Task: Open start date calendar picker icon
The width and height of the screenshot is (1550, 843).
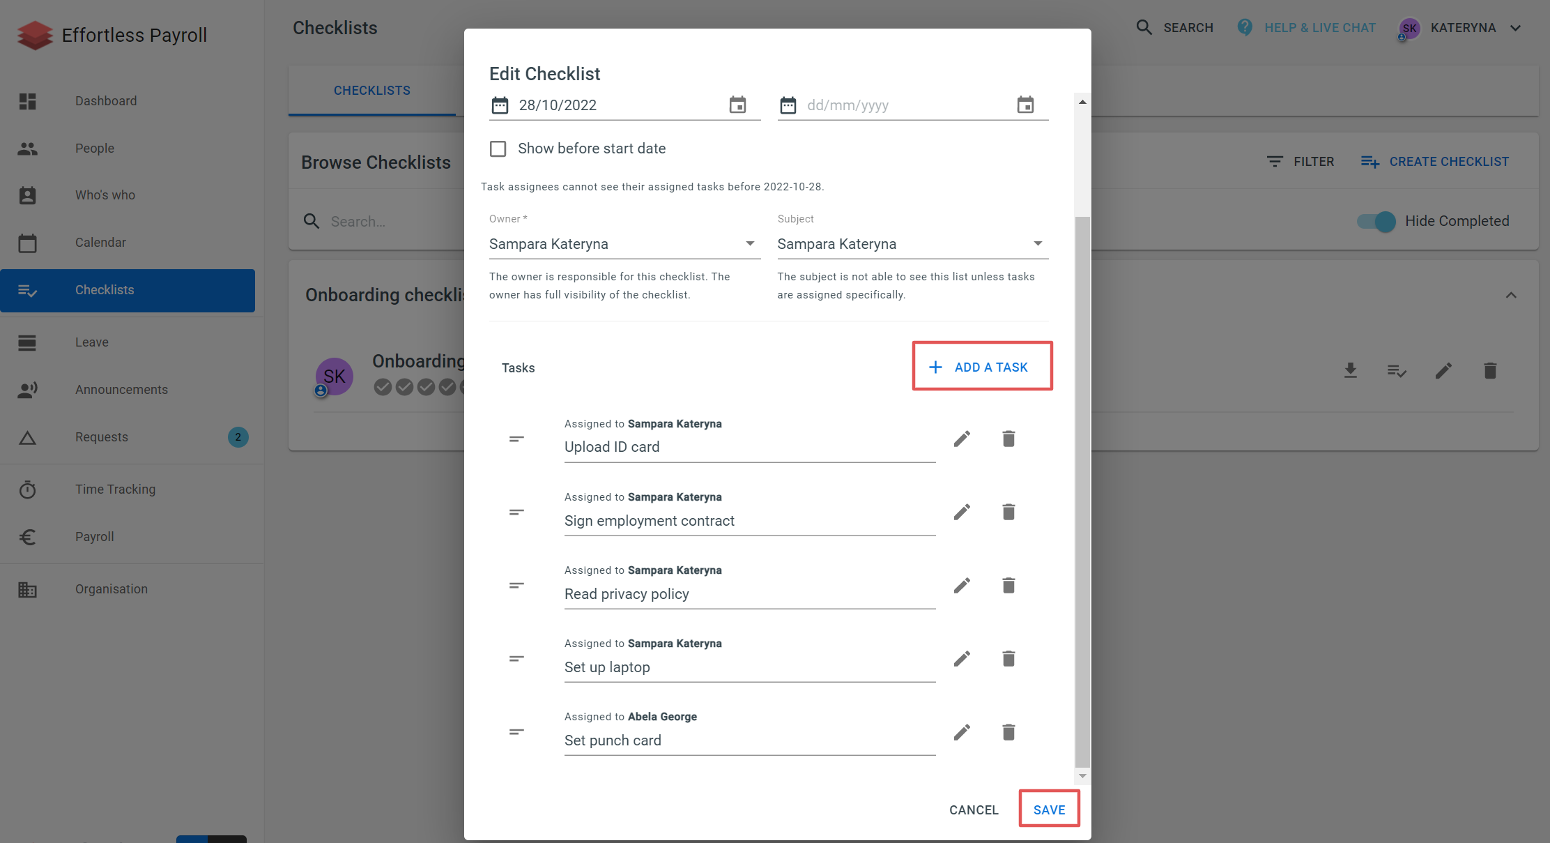Action: (737, 105)
